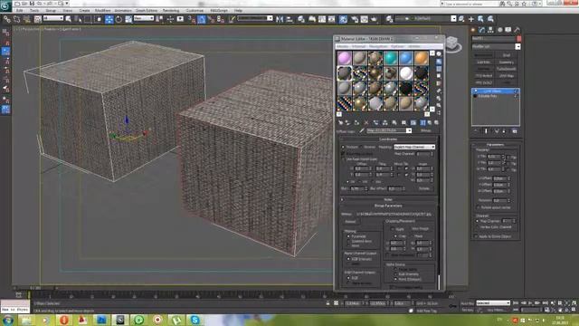
Task: Toggle the 3D Snaps button
Action: tap(192, 19)
